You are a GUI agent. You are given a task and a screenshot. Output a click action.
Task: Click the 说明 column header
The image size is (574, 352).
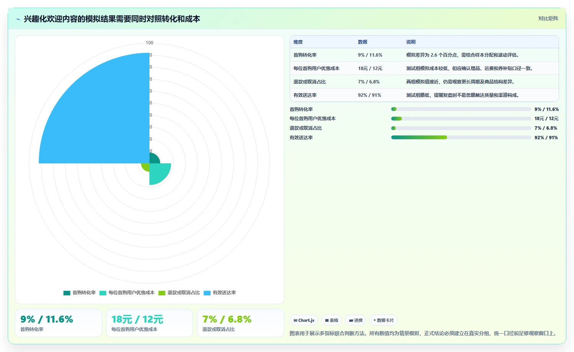pos(411,42)
